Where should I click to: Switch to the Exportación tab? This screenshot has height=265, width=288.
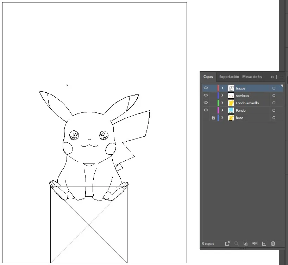(x=229, y=77)
